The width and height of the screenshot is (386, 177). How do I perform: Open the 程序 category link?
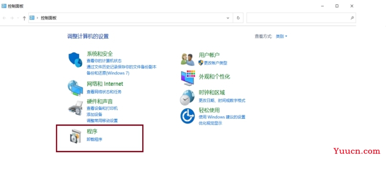point(92,131)
